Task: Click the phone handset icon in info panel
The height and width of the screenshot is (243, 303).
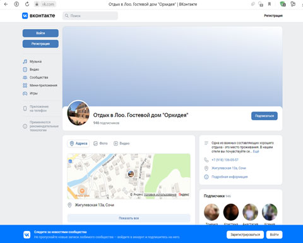Action: [x=206, y=160]
